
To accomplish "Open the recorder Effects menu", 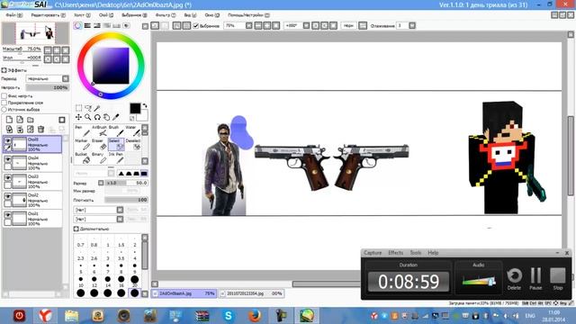I will click(x=396, y=253).
